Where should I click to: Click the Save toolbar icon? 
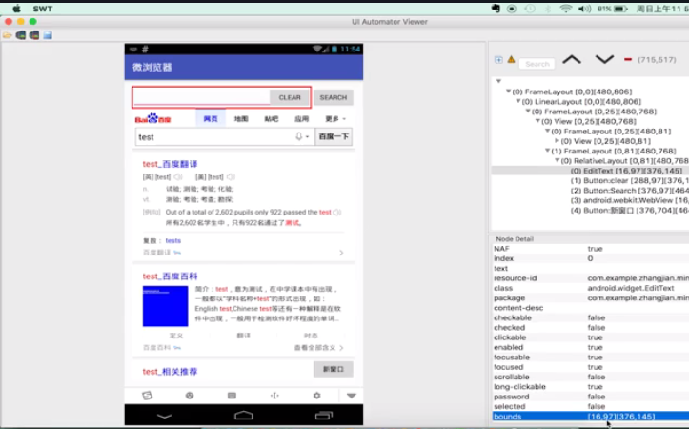click(48, 35)
